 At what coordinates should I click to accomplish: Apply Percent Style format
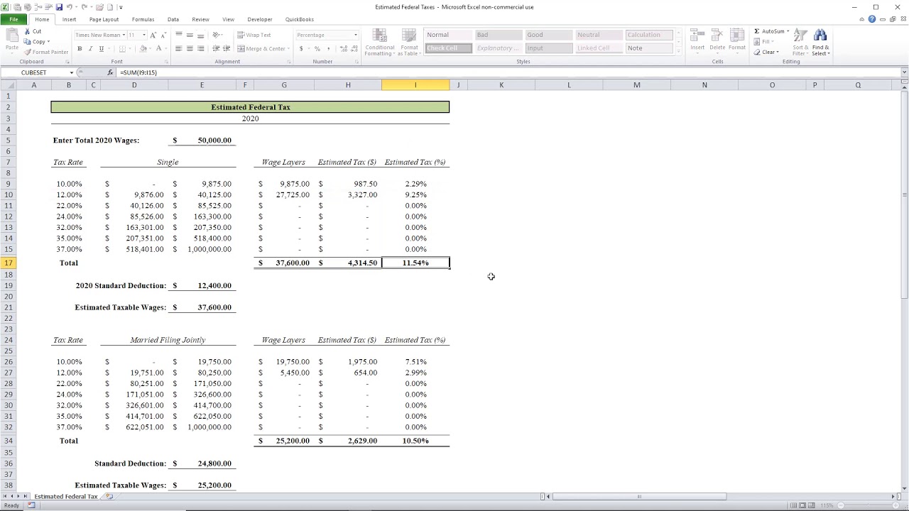click(x=317, y=48)
